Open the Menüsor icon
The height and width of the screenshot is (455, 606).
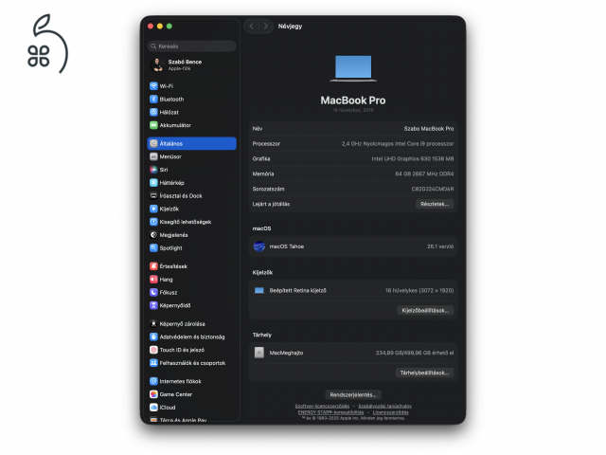[x=153, y=156]
